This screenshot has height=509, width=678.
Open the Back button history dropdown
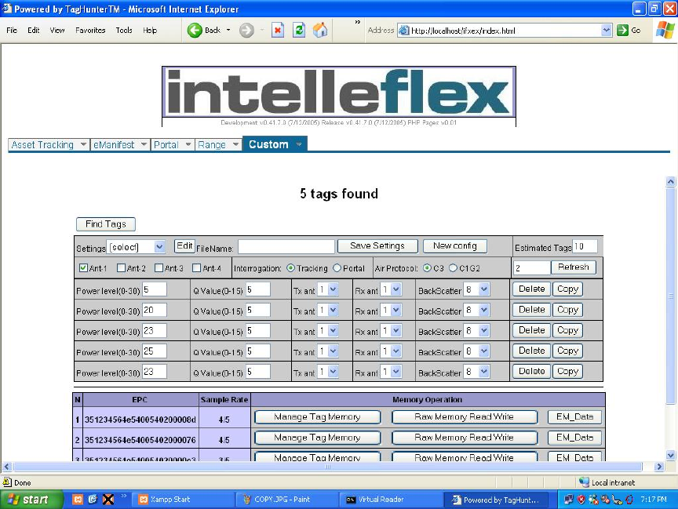(228, 31)
